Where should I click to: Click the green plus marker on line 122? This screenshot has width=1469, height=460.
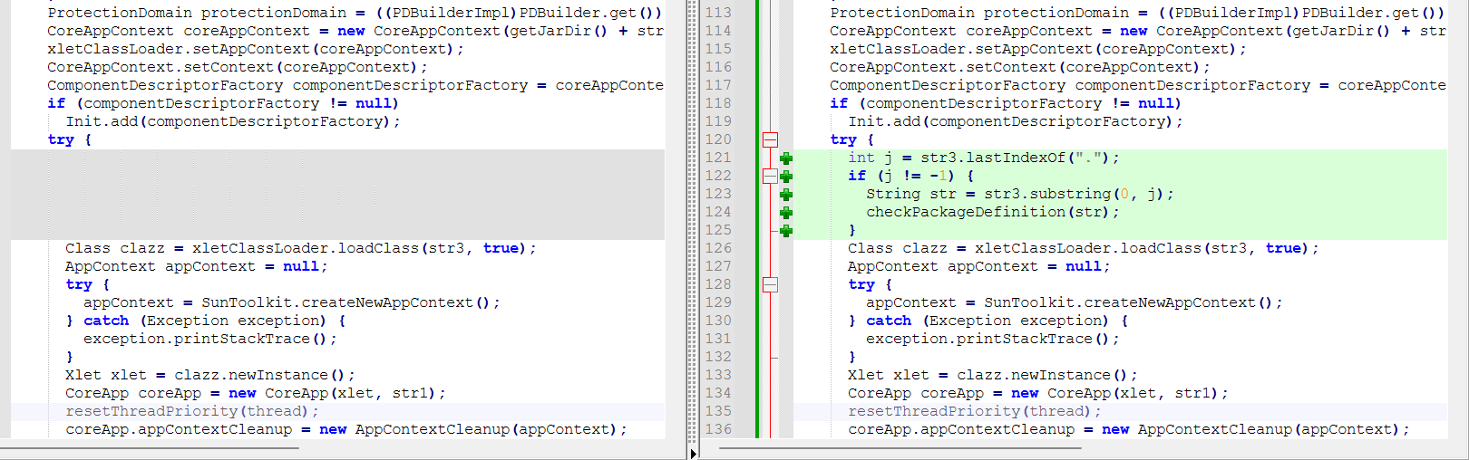tap(786, 177)
